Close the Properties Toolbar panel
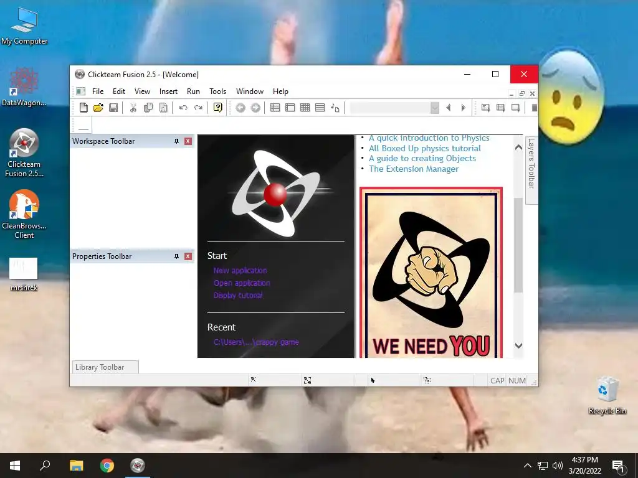638x478 pixels. pos(188,256)
